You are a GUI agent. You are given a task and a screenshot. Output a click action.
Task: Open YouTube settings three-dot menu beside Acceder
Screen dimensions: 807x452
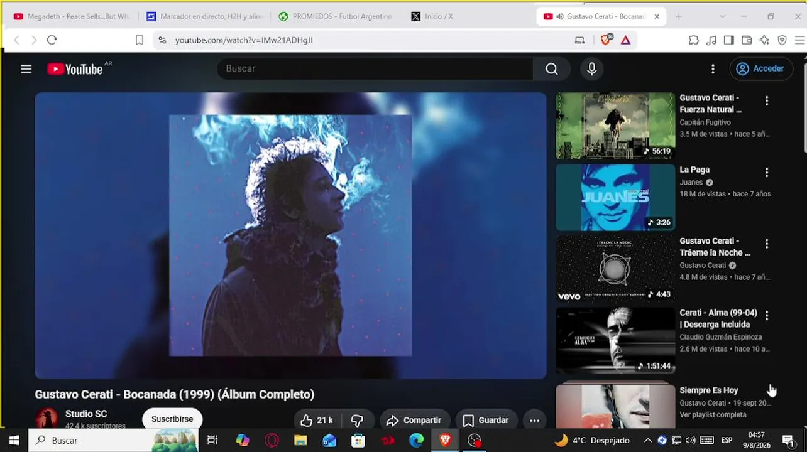[x=713, y=69]
